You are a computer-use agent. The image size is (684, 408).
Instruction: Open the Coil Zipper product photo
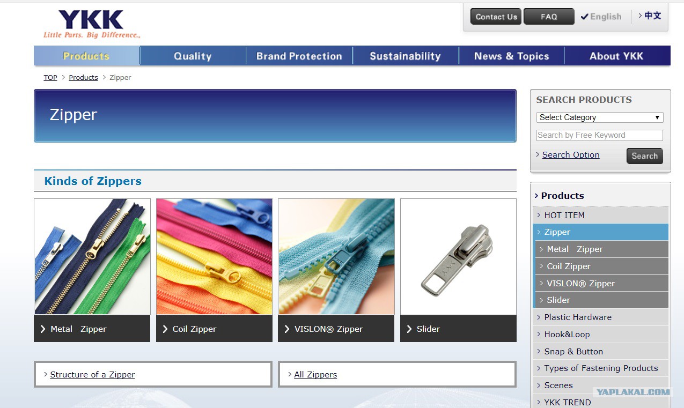214,257
